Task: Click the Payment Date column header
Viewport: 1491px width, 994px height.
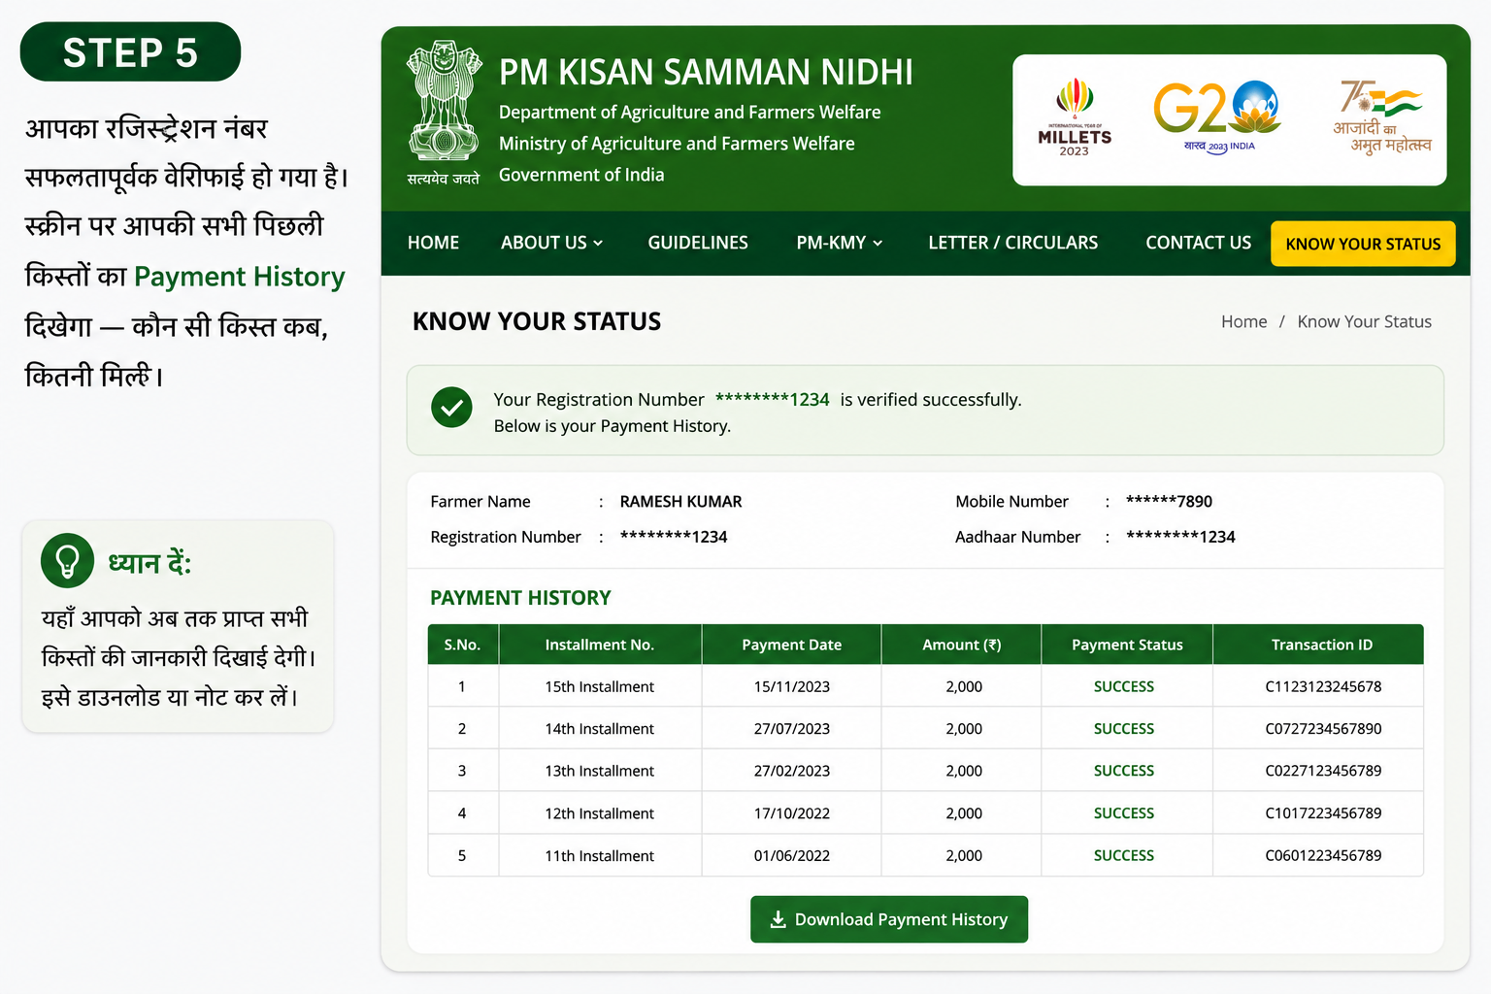Action: point(791,645)
